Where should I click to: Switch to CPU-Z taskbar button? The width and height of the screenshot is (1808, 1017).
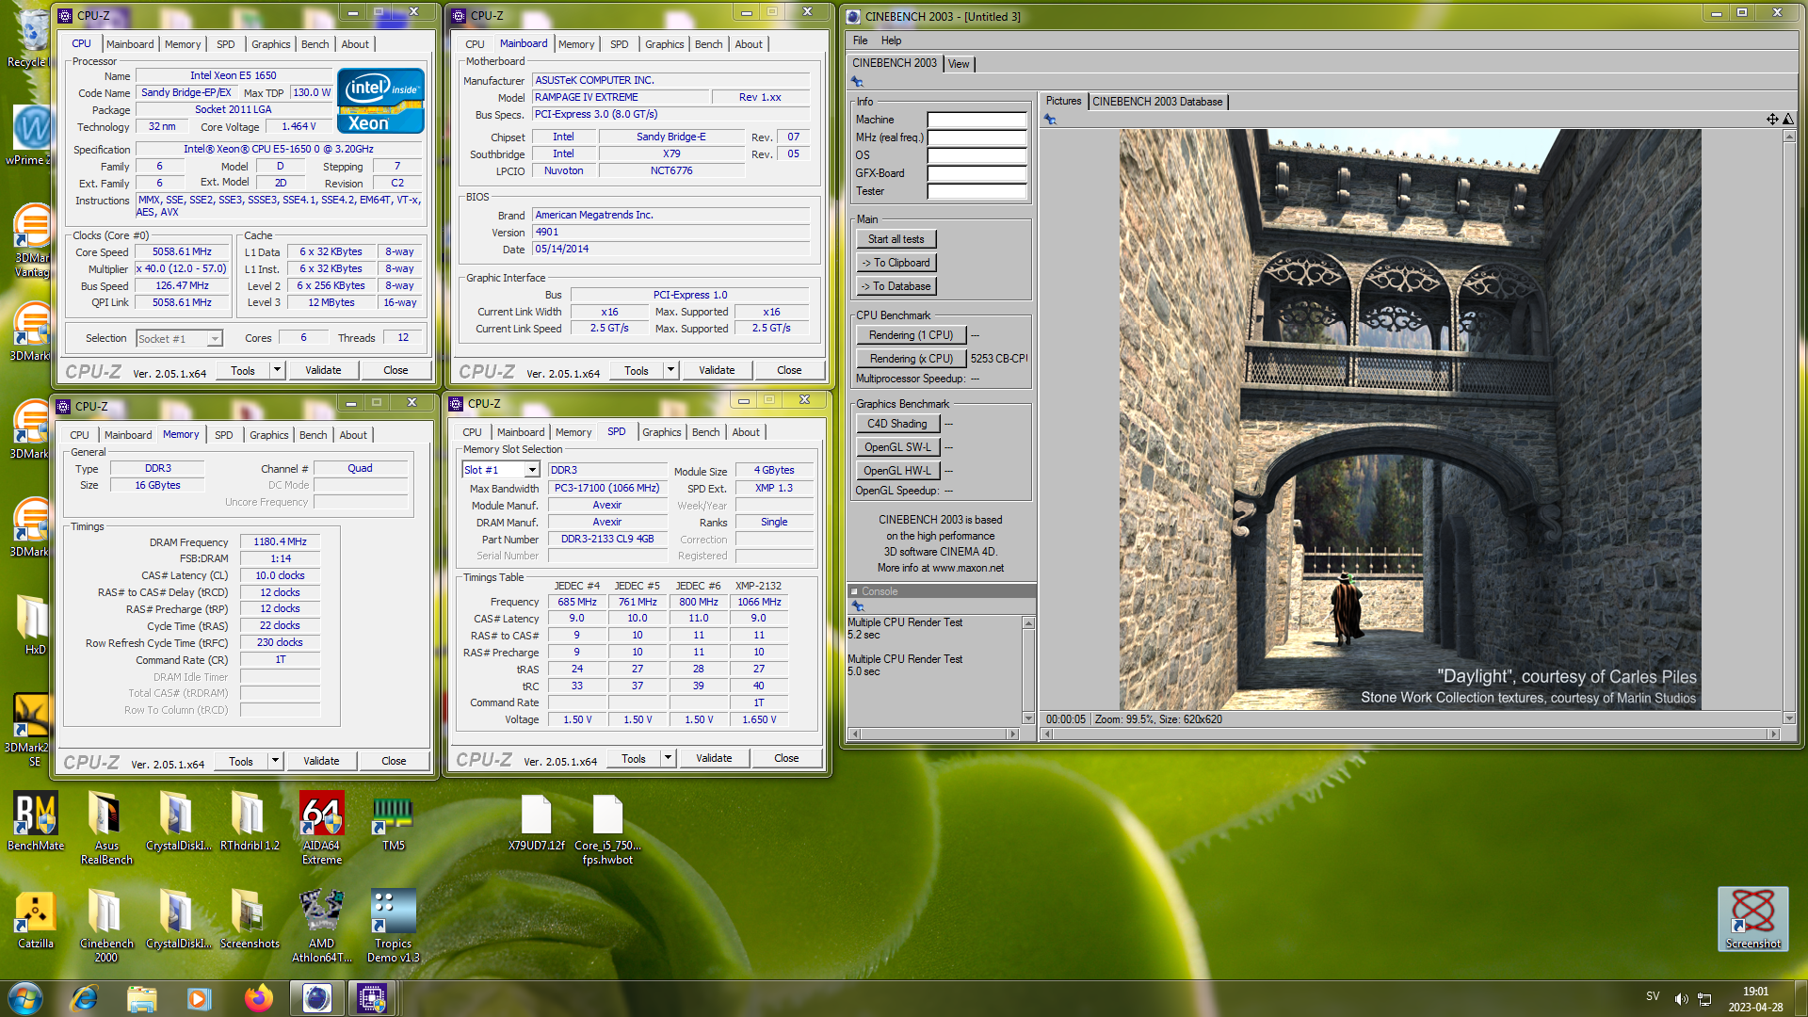coord(371,997)
